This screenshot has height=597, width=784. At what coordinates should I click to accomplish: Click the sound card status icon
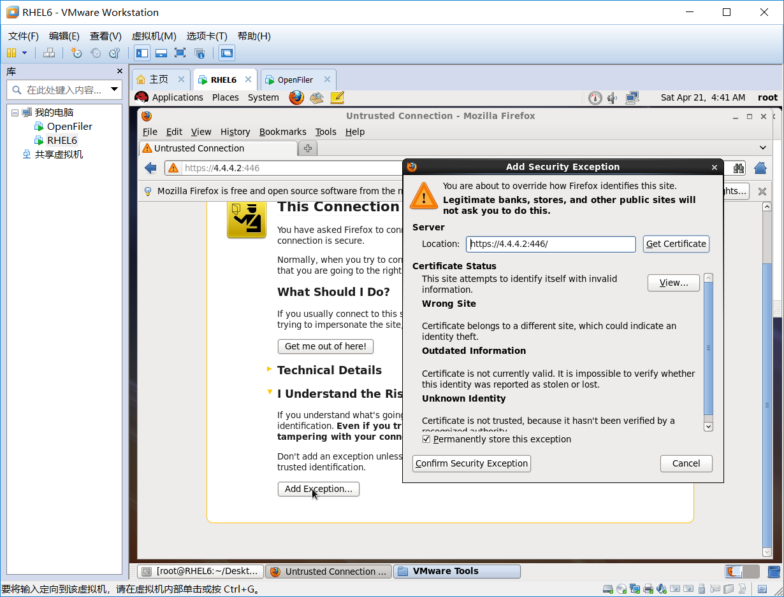coord(662,589)
